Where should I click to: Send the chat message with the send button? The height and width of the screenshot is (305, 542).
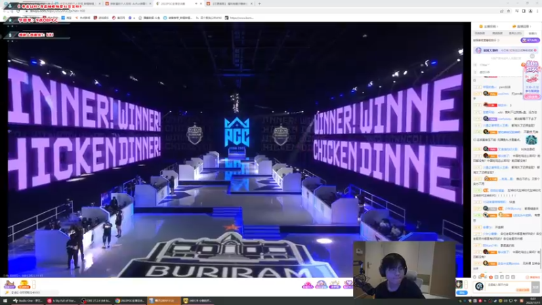pyautogui.click(x=535, y=286)
